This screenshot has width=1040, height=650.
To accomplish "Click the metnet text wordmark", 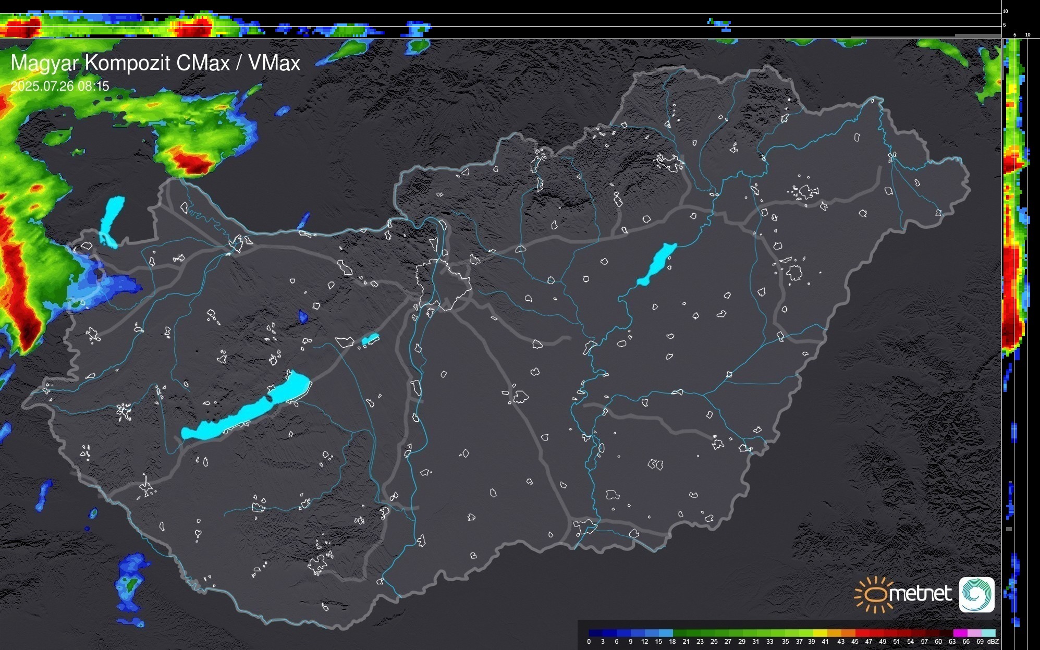I will pos(920,593).
